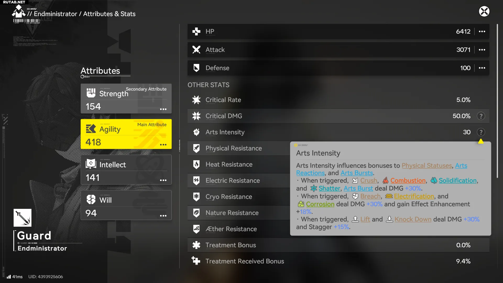Click the Defense shield icon
This screenshot has width=503, height=283.
pyautogui.click(x=196, y=68)
